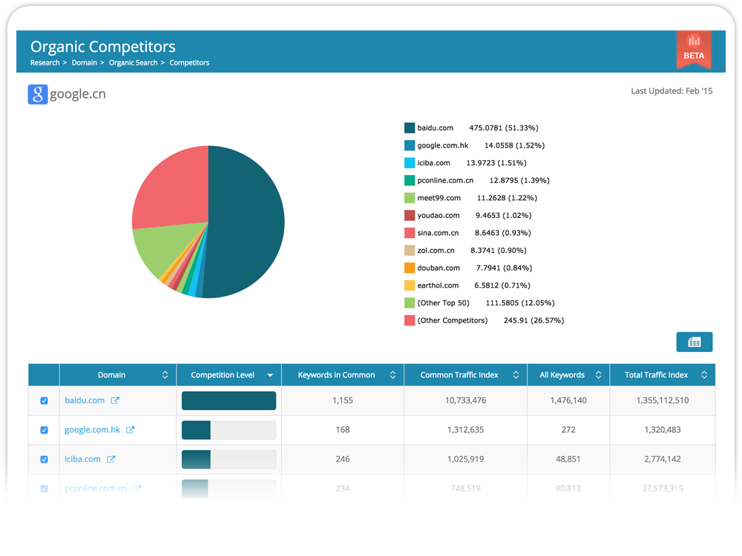Sort by Total Traffic Index column
This screenshot has width=742, height=556.
(704, 375)
